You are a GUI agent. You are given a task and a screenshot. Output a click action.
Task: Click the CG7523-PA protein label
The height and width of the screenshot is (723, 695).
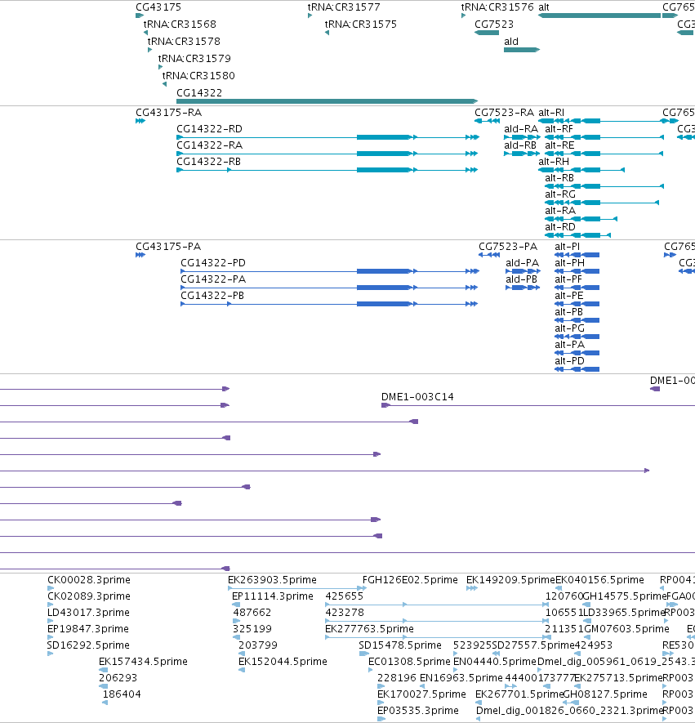tap(508, 246)
